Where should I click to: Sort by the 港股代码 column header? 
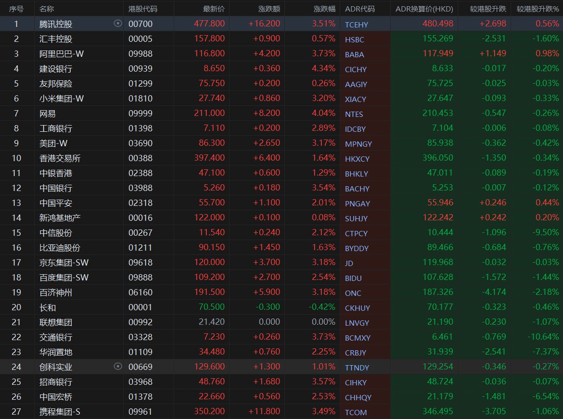(x=143, y=9)
